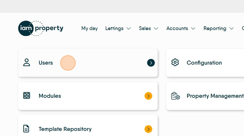Click the Configuration gear icon
The height and width of the screenshot is (136, 244).
pos(175,62)
